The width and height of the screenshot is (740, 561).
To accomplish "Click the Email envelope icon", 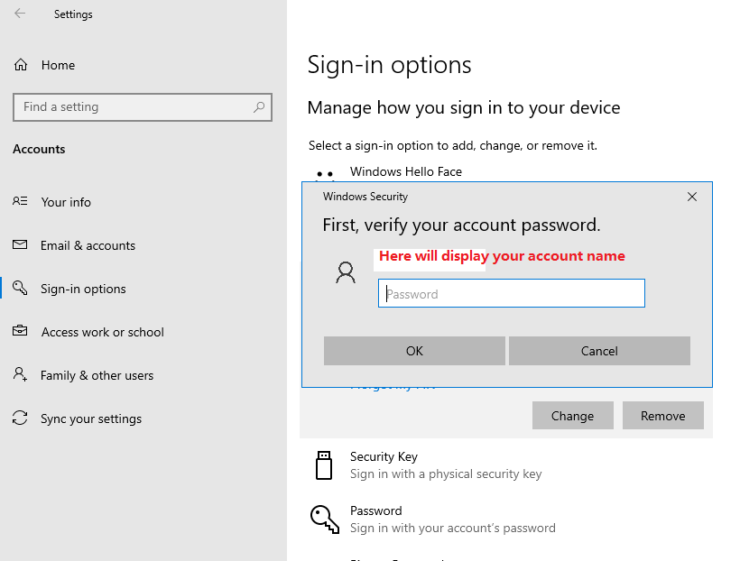I will [20, 244].
